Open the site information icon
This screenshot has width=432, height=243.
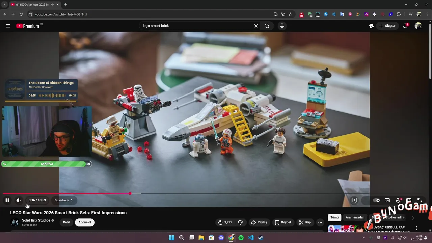pos(31,14)
